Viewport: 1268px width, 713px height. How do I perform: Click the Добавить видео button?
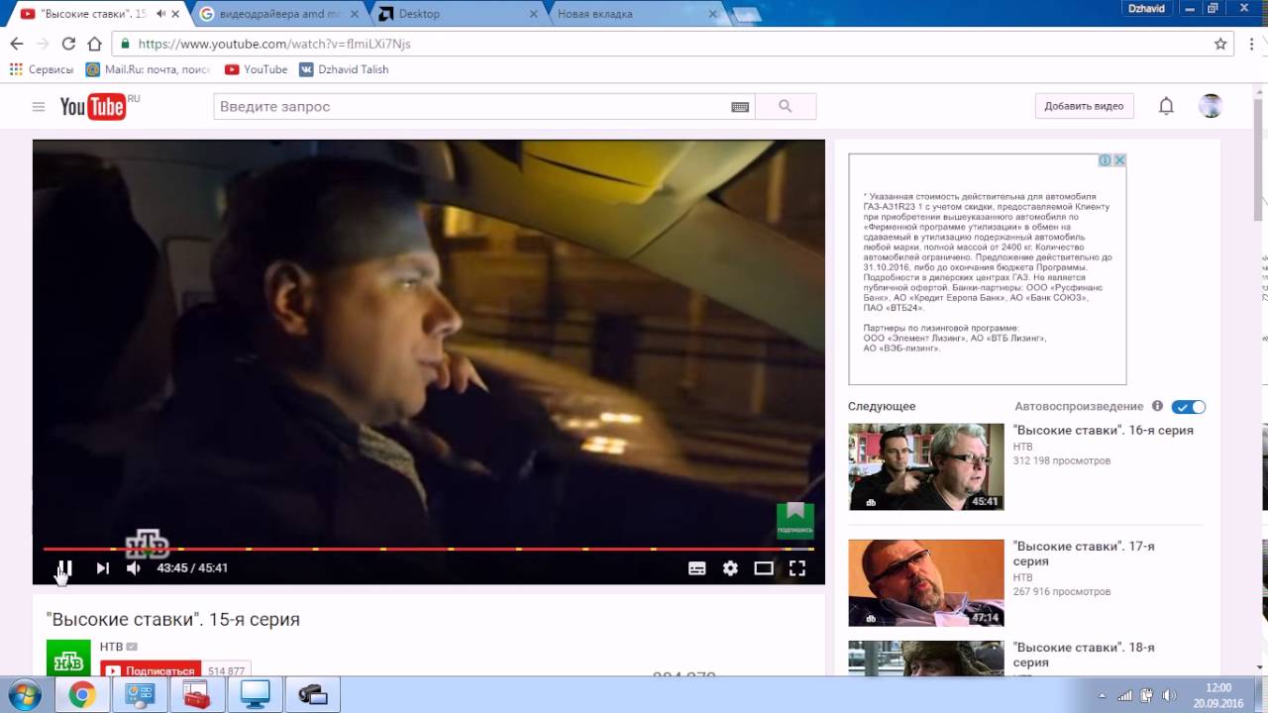1084,106
